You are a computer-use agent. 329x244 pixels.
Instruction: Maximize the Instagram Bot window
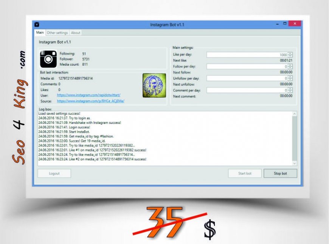(285, 23)
